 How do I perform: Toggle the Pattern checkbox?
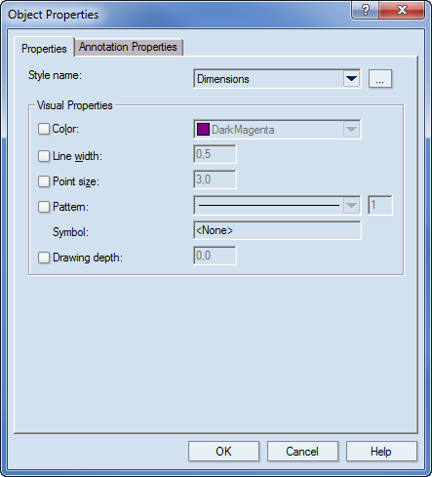coord(44,207)
